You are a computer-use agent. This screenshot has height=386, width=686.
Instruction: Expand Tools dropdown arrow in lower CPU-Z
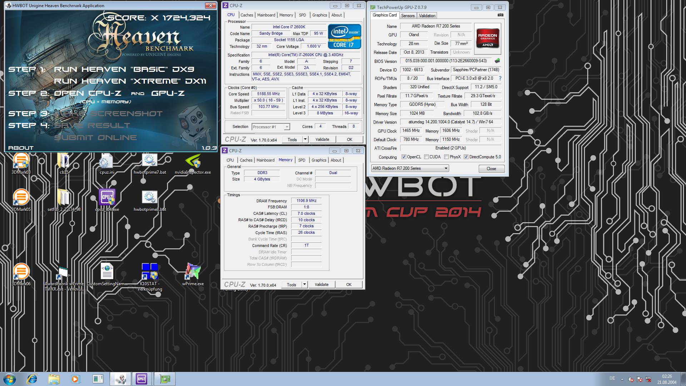[304, 284]
